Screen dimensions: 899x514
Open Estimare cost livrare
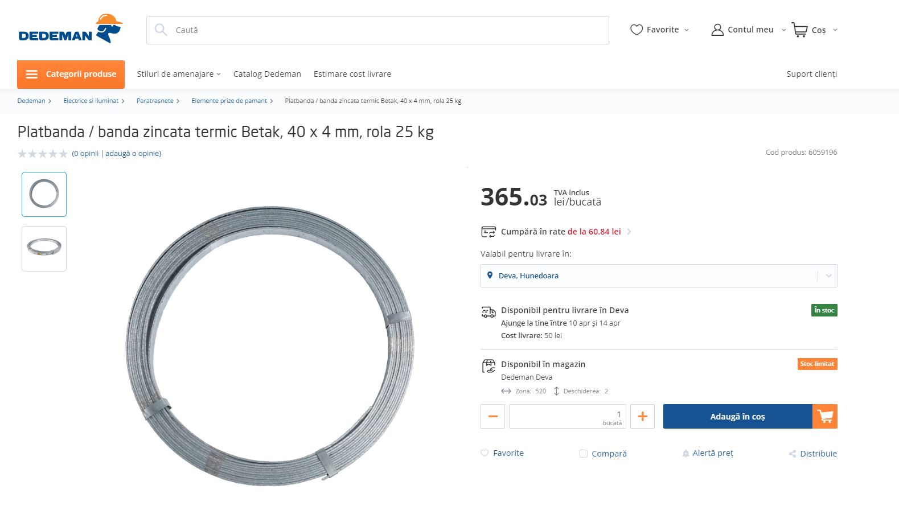point(352,74)
